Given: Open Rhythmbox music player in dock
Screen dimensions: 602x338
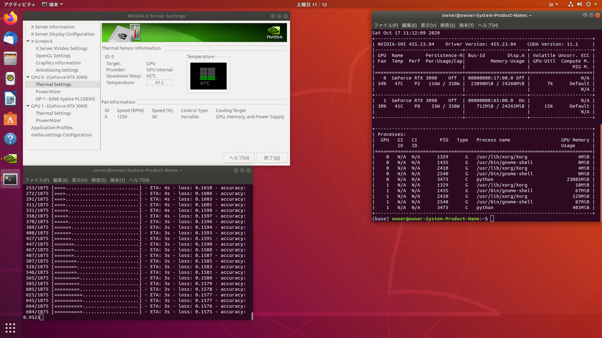Looking at the screenshot, I should tap(11, 78).
